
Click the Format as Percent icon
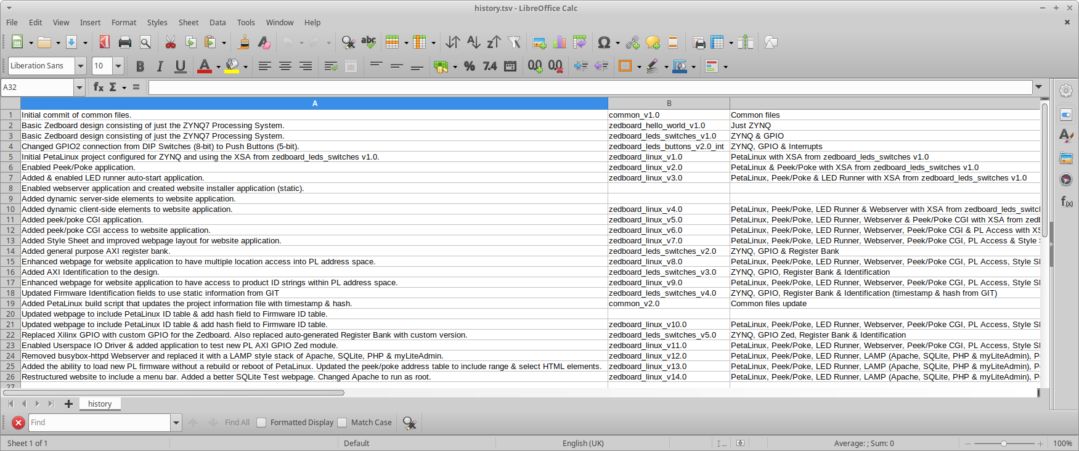(x=470, y=67)
